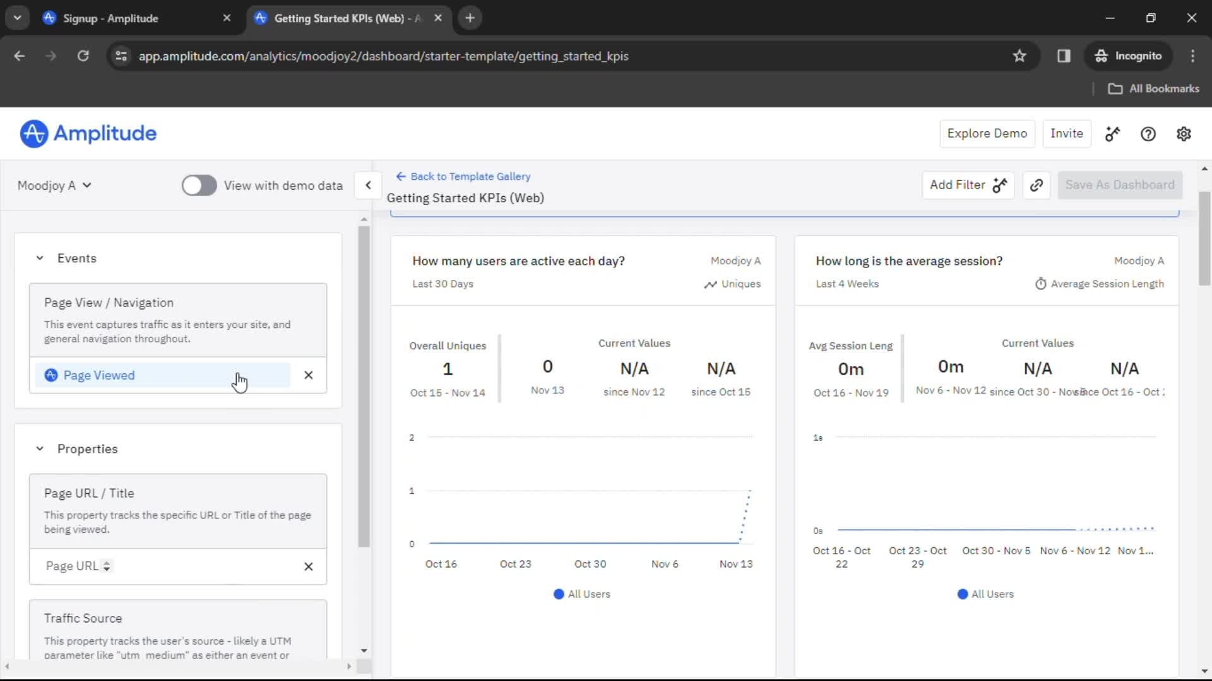
Task: Open the left sidebar collapse chevron
Action: 369,185
